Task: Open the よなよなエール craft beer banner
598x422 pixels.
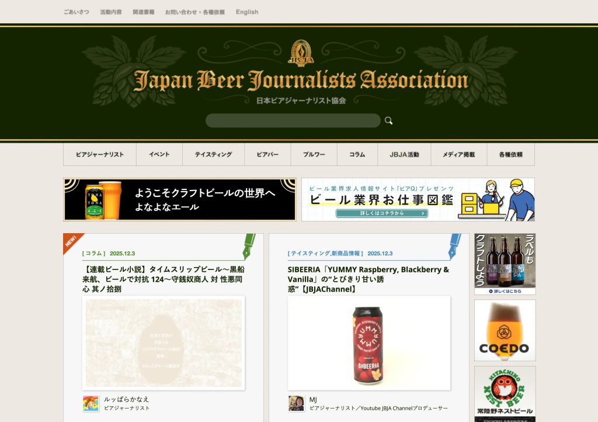Action: (179, 199)
